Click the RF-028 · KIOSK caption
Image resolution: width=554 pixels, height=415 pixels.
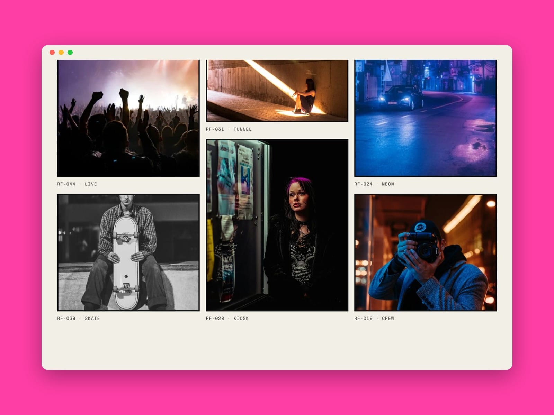click(x=227, y=318)
